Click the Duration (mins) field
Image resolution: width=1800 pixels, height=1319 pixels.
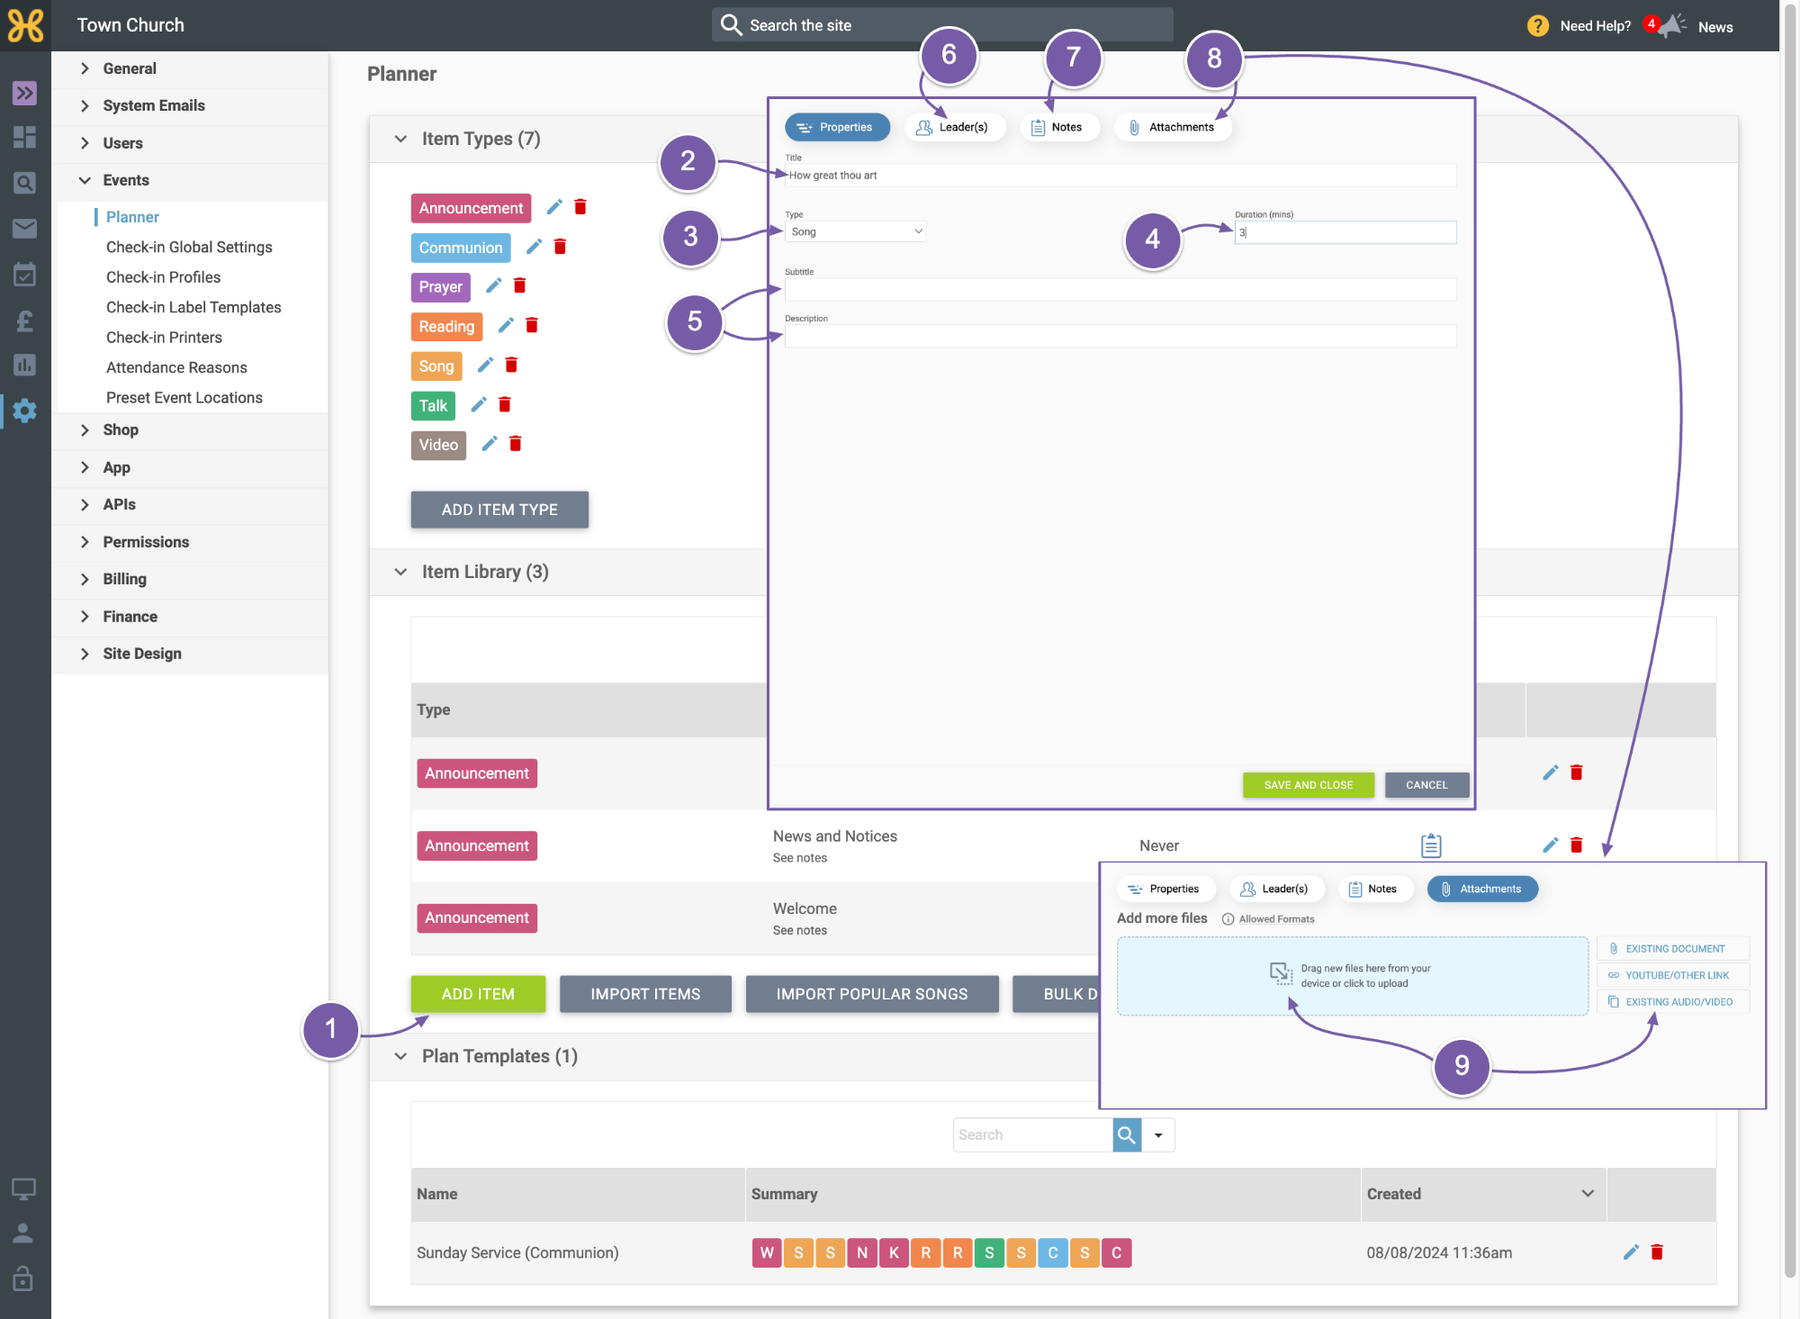(1345, 232)
